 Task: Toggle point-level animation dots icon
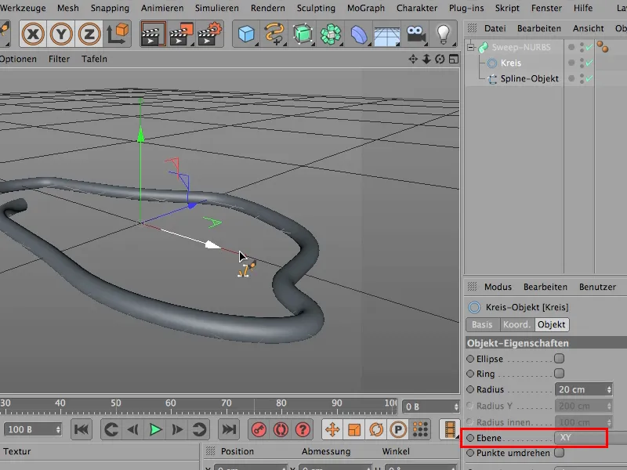(420, 428)
